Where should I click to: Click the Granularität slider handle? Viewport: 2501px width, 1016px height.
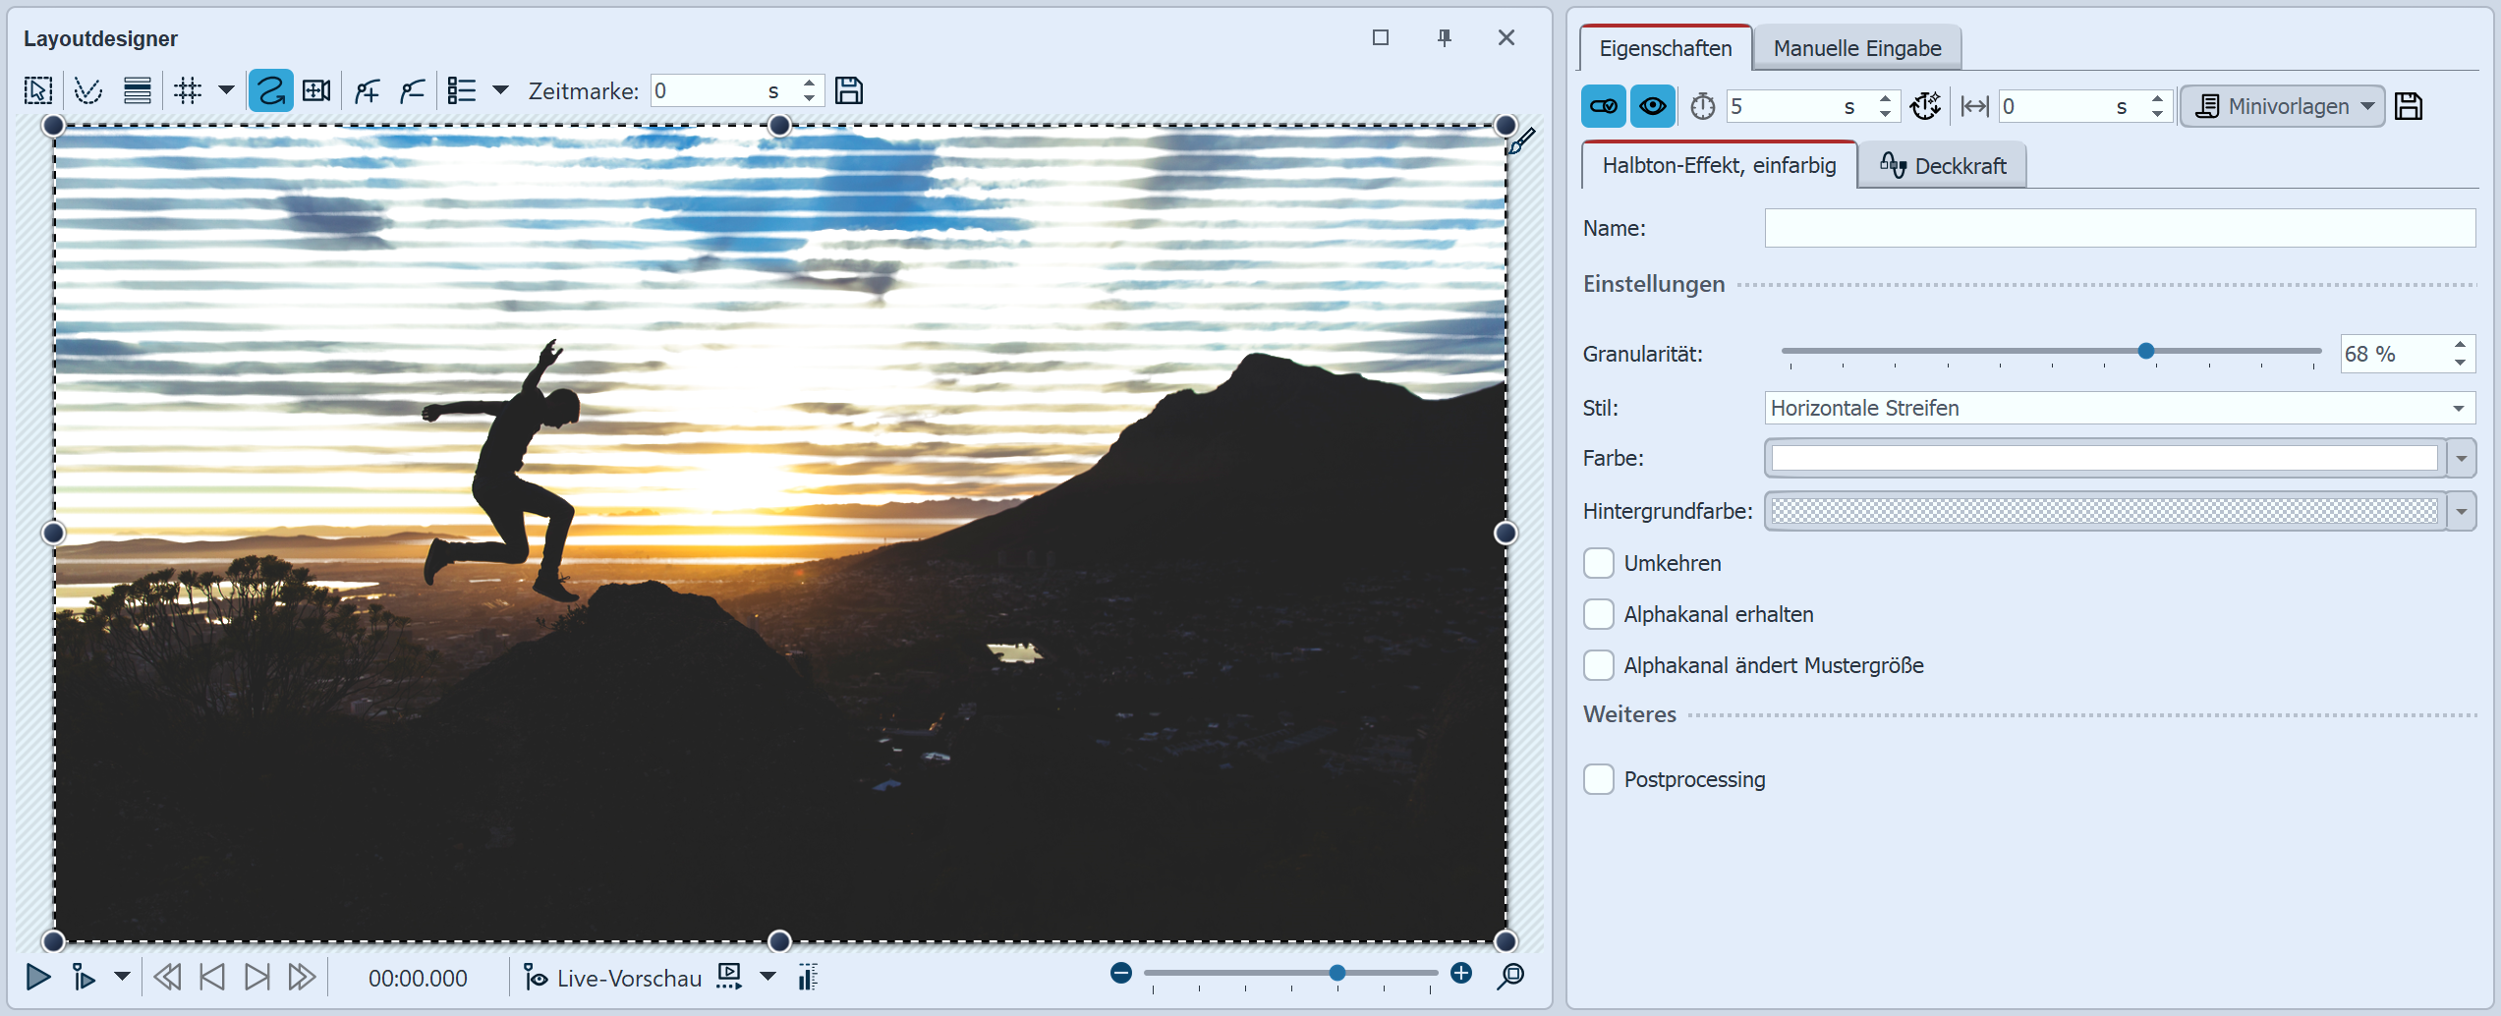(2146, 351)
